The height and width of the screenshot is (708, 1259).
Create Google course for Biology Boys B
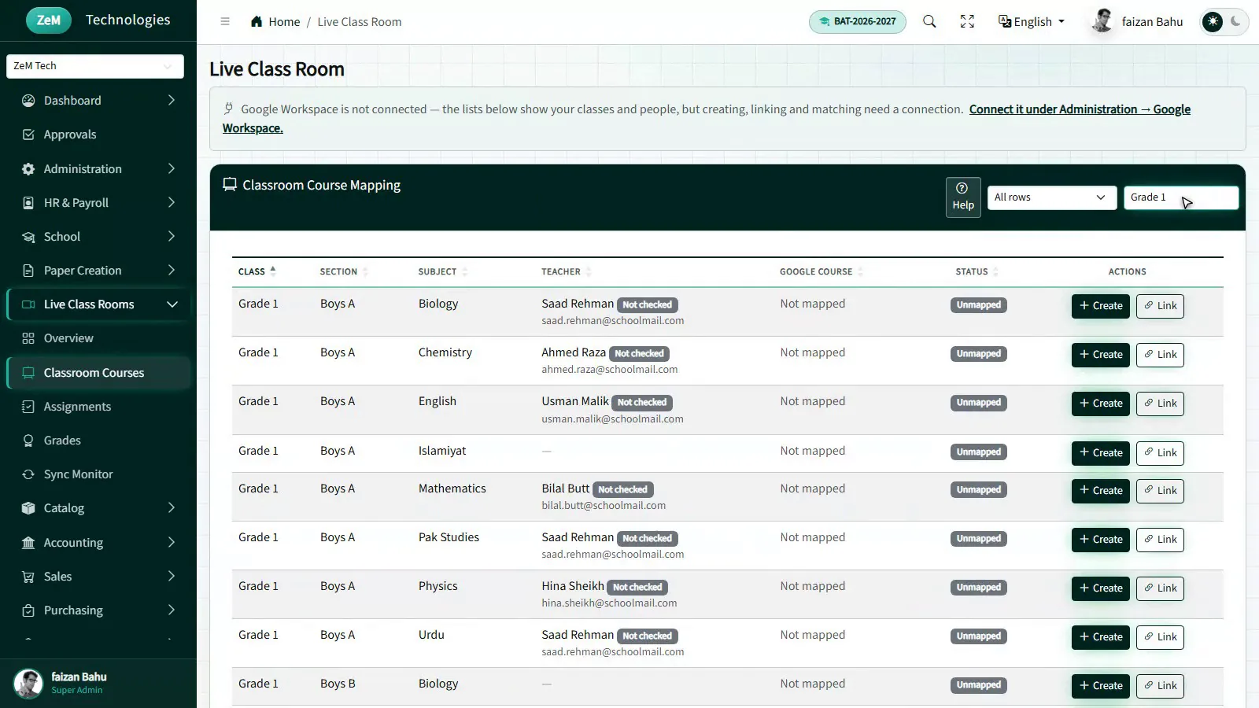(x=1100, y=686)
